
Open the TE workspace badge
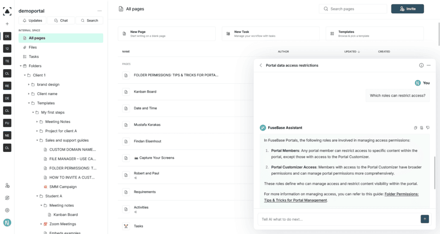pos(7,61)
